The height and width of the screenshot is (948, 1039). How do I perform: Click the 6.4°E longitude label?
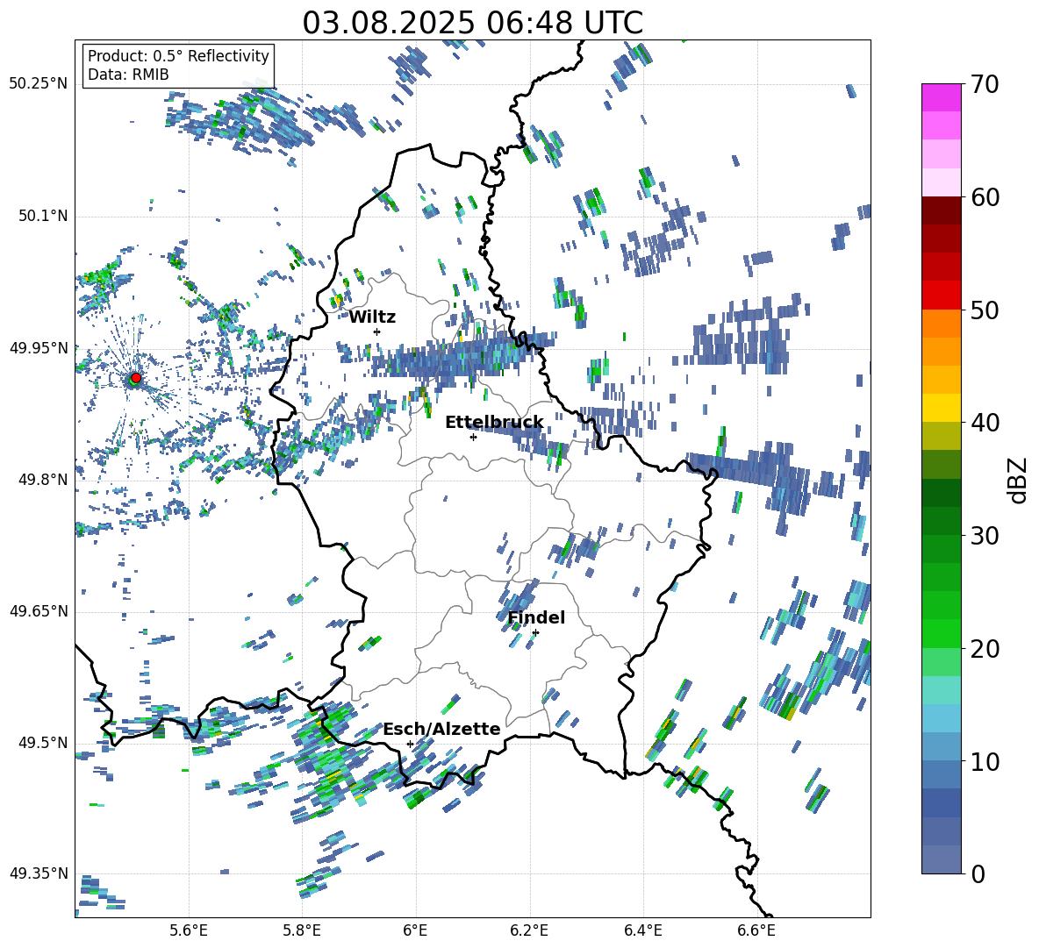click(642, 930)
